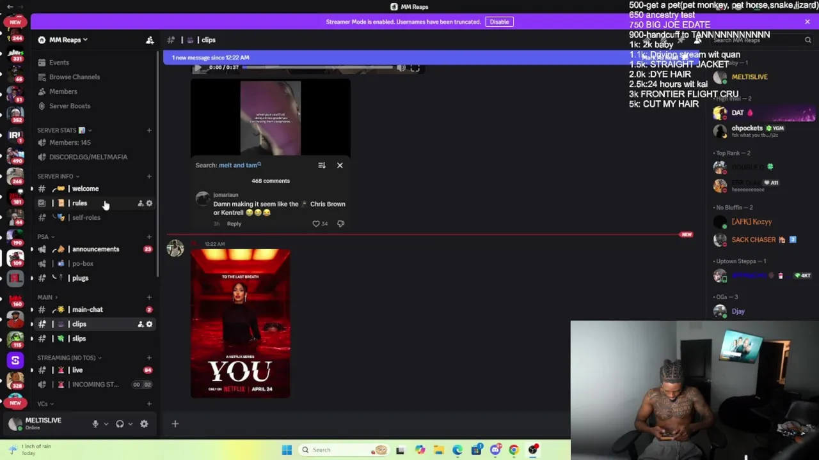Collapse the STREAMING (NO TOS) category

(69, 358)
